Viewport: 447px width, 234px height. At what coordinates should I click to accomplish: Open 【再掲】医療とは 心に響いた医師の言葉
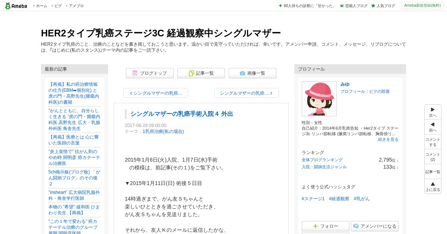74,140
